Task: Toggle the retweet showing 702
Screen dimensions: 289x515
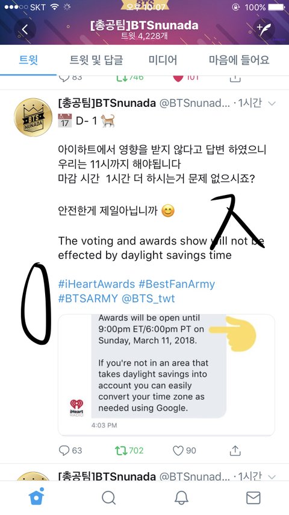Action: click(129, 450)
